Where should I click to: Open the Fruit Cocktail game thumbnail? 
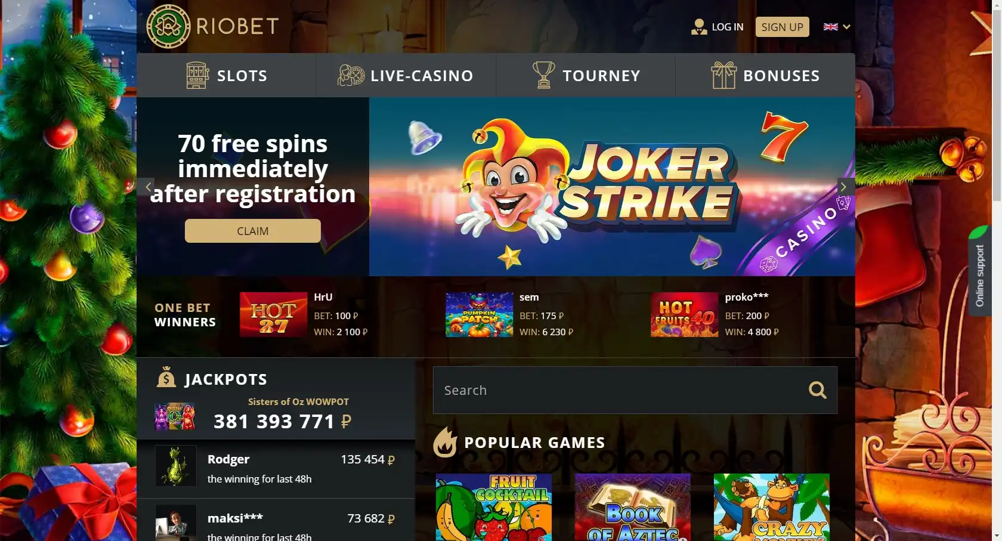click(494, 507)
